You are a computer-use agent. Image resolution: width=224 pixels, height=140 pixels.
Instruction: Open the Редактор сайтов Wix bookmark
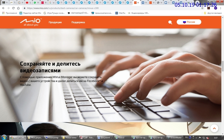click(x=30, y=13)
